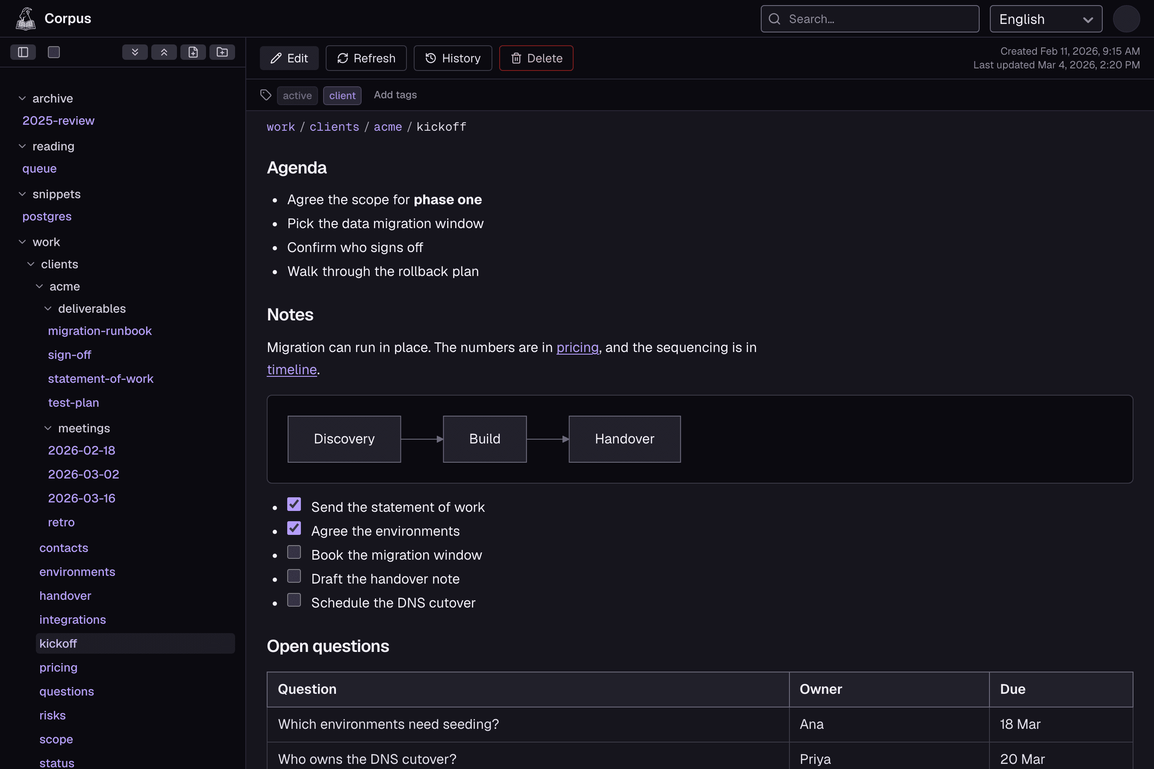
Task: Collapse the deliverables folder chevron
Action: [x=48, y=308]
